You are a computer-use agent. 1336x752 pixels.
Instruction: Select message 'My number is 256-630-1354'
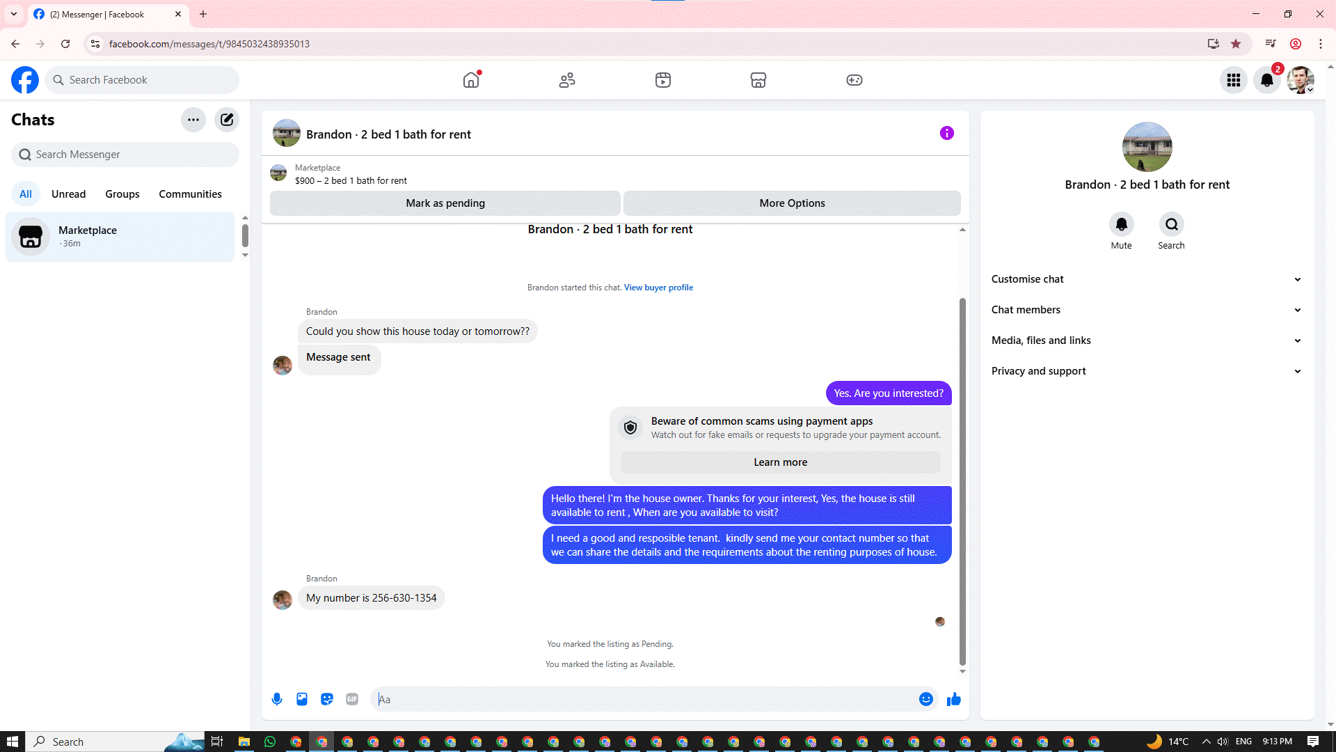371,598
